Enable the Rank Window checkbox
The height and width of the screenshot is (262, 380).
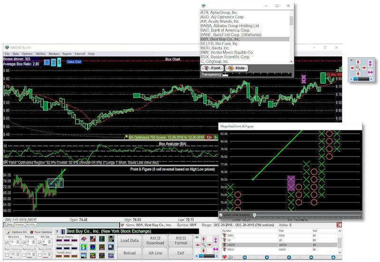click(7, 255)
